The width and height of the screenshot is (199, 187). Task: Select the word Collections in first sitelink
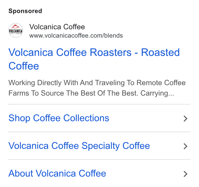coord(86,118)
